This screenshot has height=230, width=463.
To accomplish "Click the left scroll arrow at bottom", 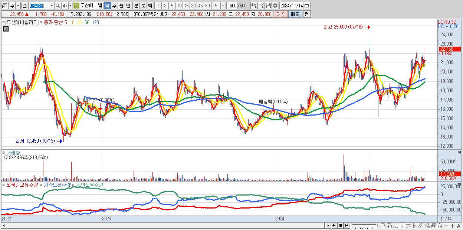I will point(4,226).
